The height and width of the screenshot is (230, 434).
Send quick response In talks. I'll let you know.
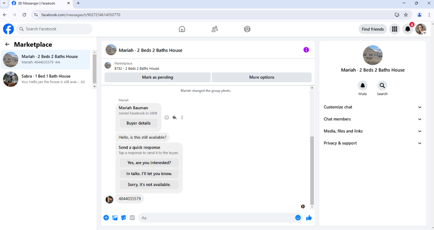click(149, 174)
